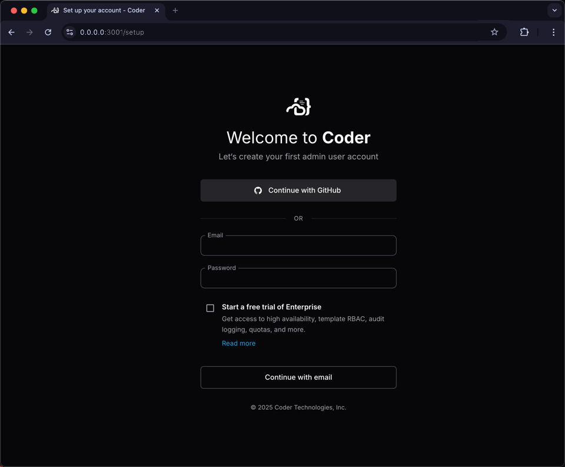565x467 pixels.
Task: Click Continue with GitHub
Action: click(x=298, y=190)
